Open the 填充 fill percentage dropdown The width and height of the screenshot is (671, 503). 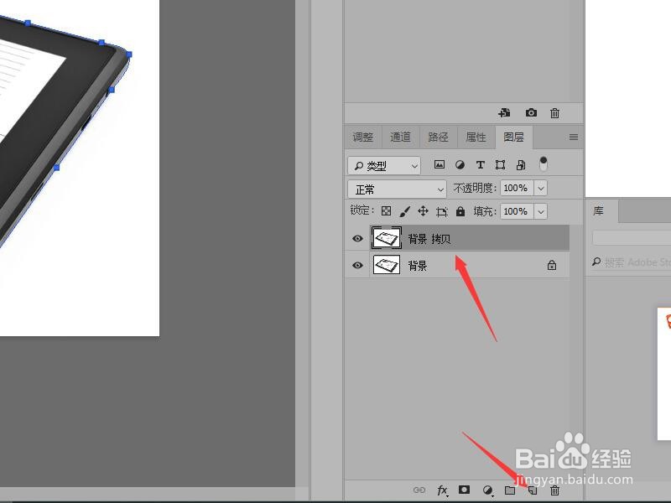point(540,211)
